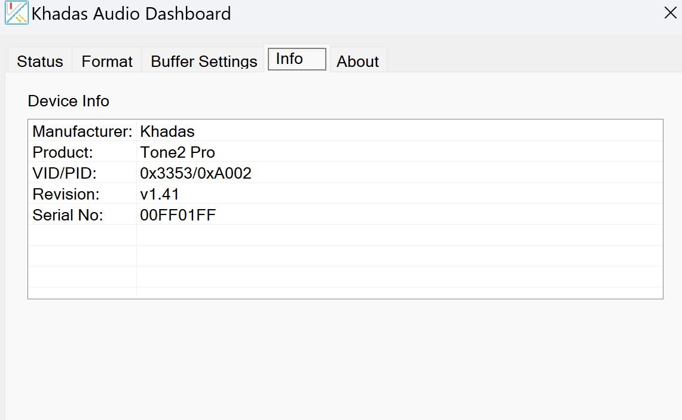The width and height of the screenshot is (682, 420).
Task: Open the About tab
Action: click(x=357, y=62)
